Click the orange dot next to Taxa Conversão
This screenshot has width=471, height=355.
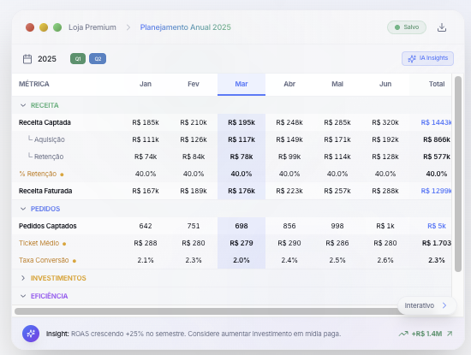(x=75, y=261)
